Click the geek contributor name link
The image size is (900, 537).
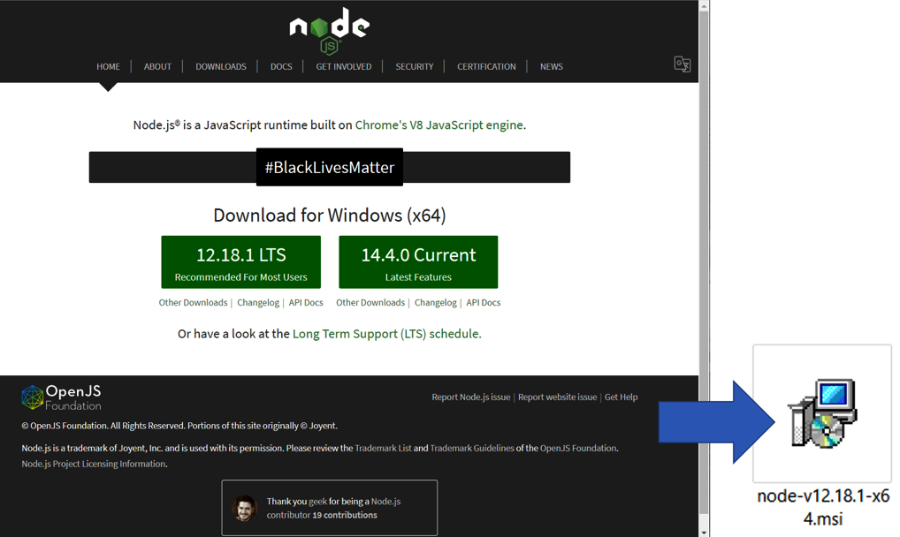pos(317,502)
